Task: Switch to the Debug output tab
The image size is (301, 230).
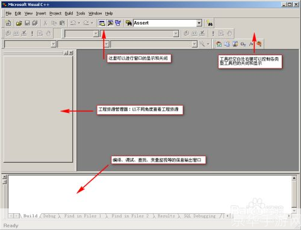Action: tap(49, 216)
